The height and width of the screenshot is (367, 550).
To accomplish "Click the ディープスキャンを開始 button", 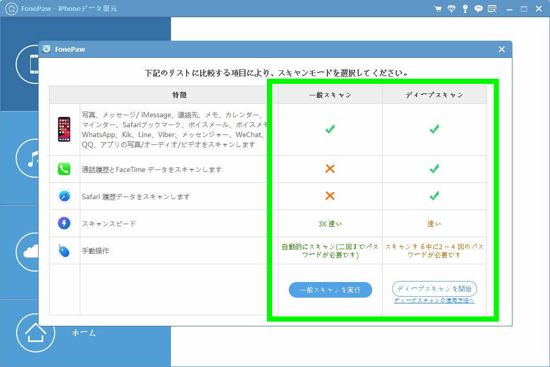I will pos(434,289).
